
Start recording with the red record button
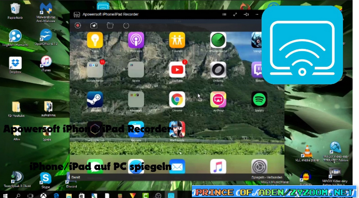78,26
